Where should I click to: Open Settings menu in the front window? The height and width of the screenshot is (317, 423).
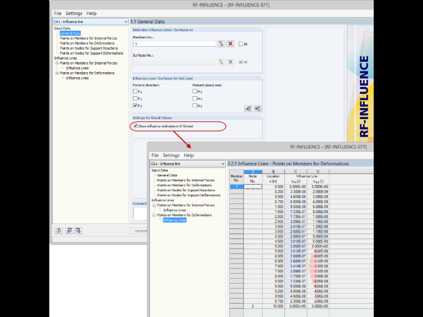point(171,155)
